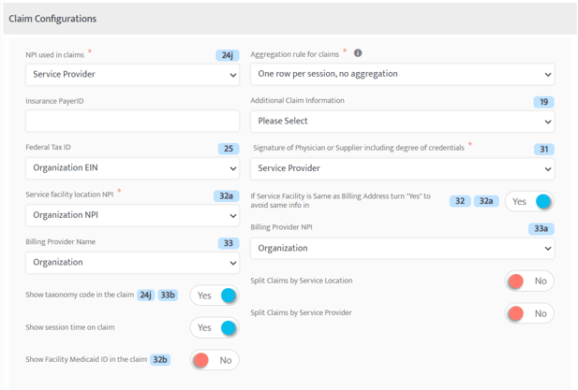578x390 pixels.
Task: Turn off Show session time on claim
Action: (x=215, y=327)
